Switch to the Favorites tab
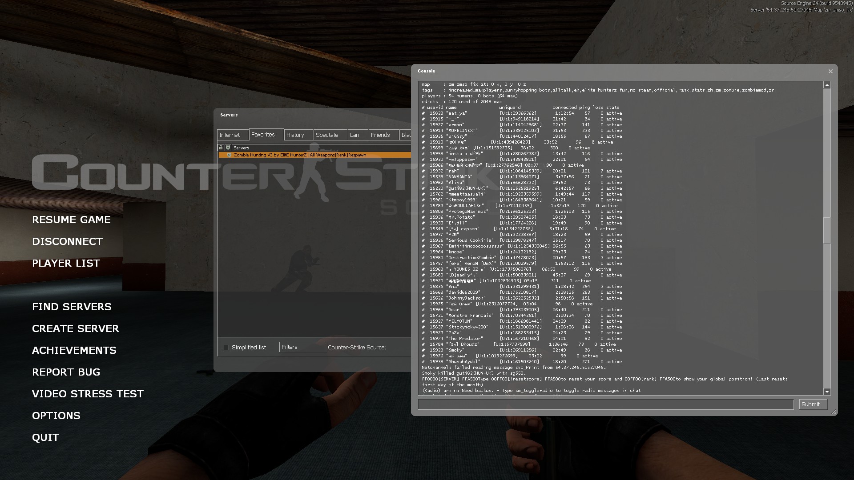Screen dimensions: 854x480 (x=266, y=135)
